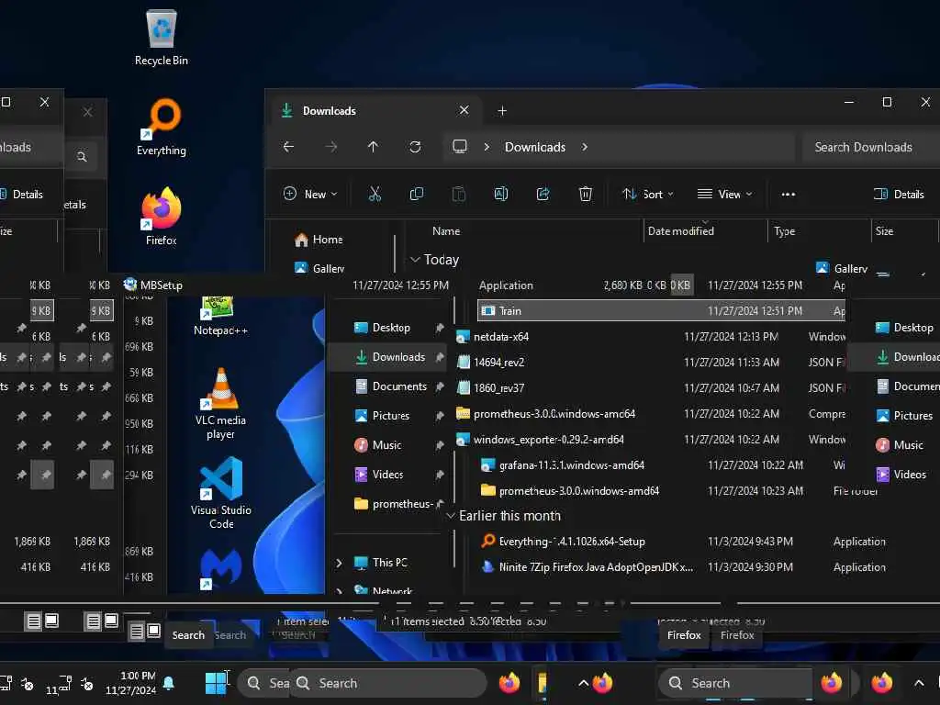
Task: Click the Search Downloads field
Action: (x=869, y=147)
